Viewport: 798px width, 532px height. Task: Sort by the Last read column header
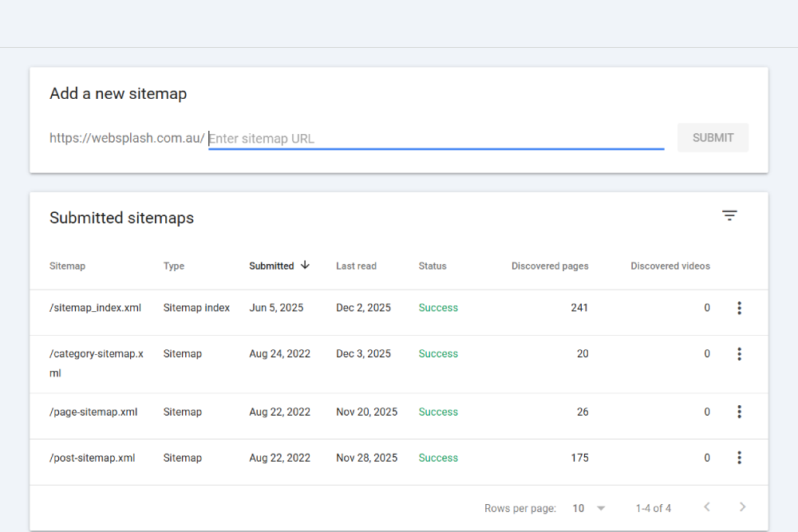point(356,266)
